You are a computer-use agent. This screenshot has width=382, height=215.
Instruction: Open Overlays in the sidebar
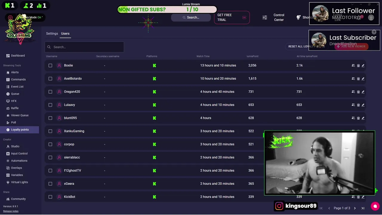14,168
